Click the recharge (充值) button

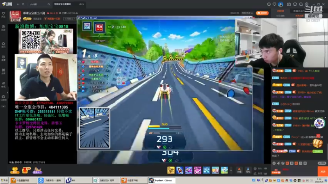click(239, 170)
